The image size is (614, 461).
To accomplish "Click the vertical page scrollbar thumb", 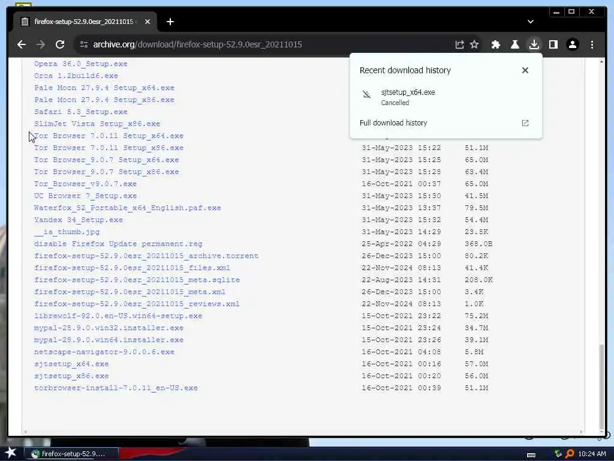I will (601, 387).
